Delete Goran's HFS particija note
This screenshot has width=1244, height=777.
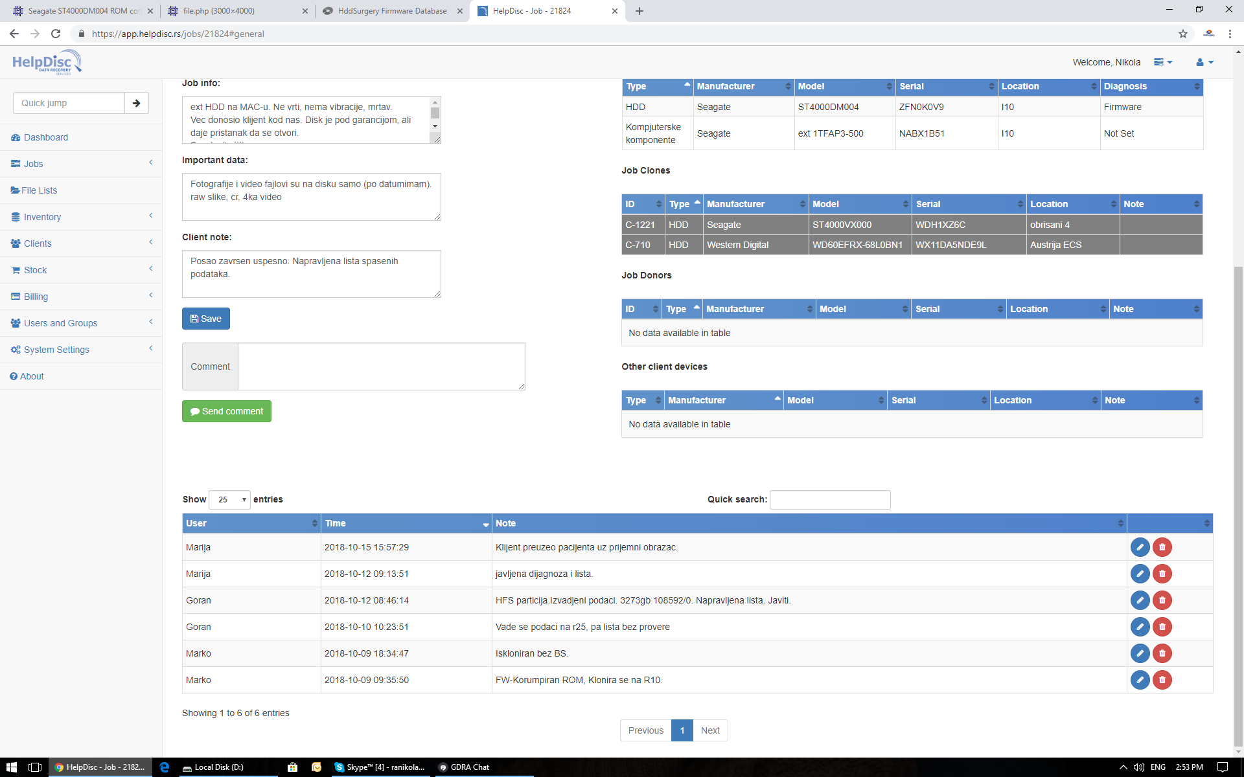pyautogui.click(x=1162, y=600)
